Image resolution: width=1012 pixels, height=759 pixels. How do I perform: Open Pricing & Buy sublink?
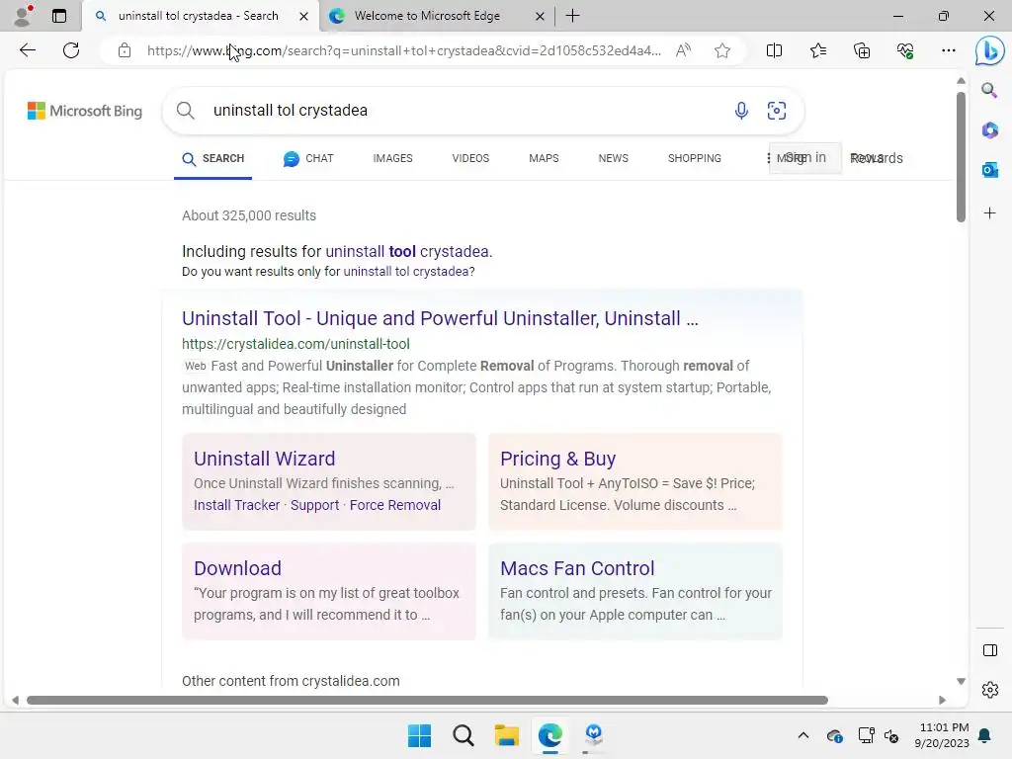[x=557, y=459]
